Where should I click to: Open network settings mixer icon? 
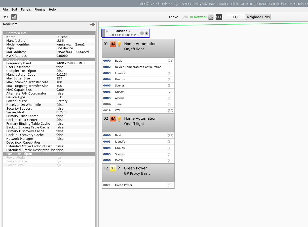coord(211,17)
